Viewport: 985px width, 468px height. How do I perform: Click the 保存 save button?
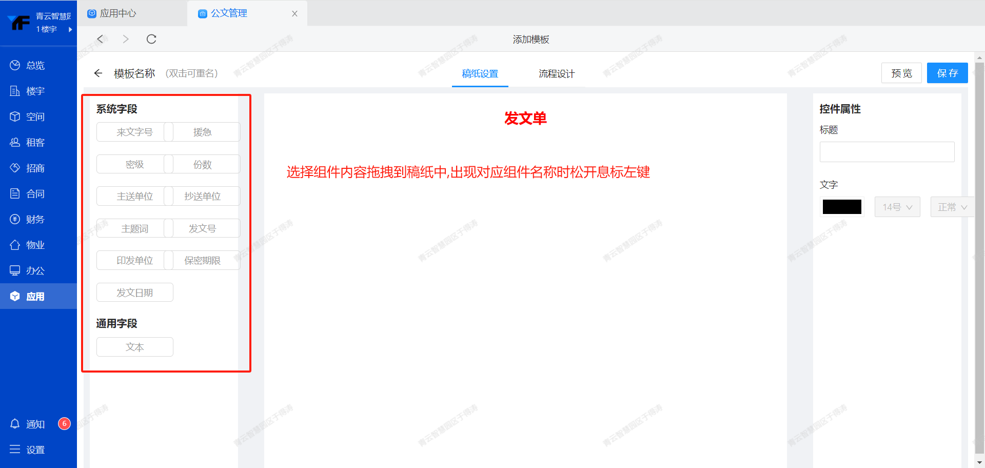[x=947, y=73]
